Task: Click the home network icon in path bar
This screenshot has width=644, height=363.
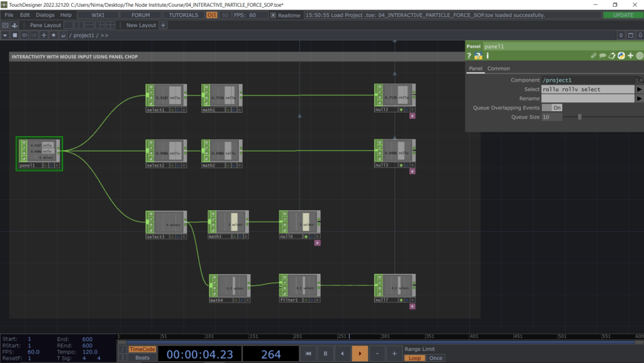Action: (63, 35)
